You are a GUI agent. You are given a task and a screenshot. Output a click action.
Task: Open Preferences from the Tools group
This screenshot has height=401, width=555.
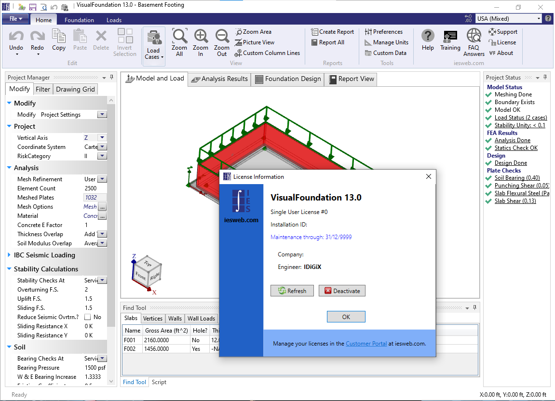(384, 32)
